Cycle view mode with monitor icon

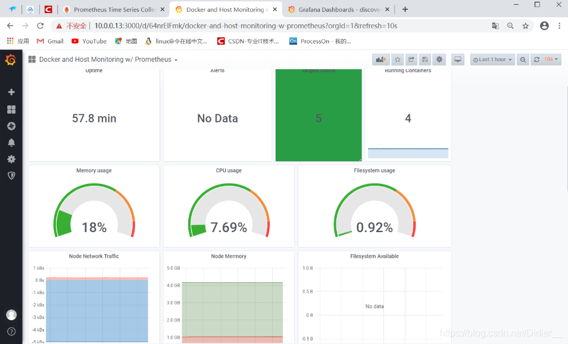click(458, 60)
